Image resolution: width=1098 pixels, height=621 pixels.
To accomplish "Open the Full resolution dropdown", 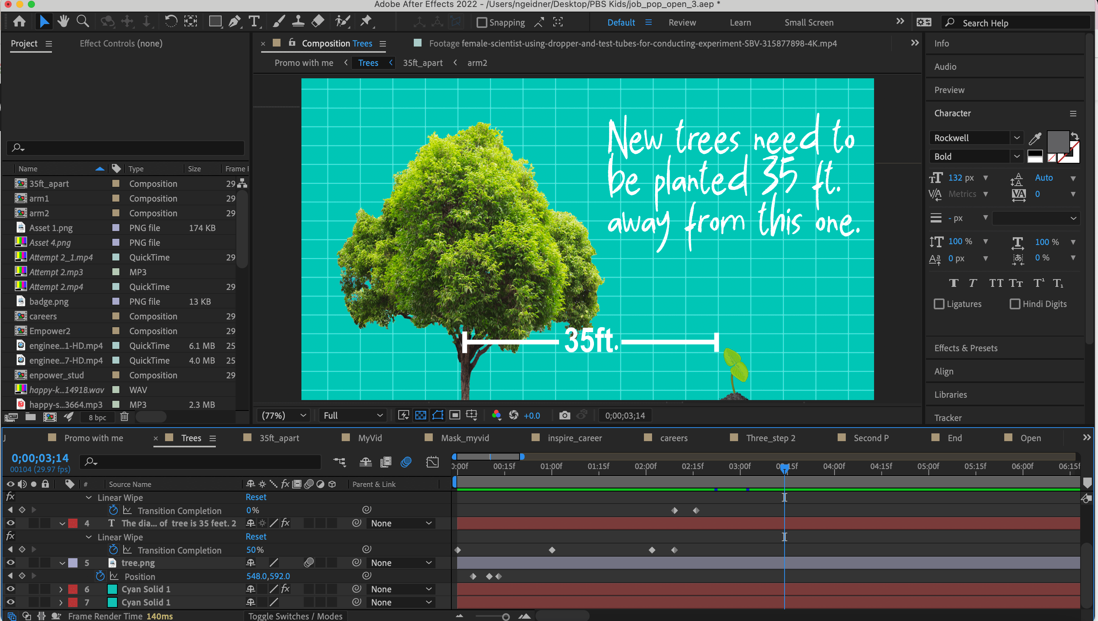I will point(353,416).
